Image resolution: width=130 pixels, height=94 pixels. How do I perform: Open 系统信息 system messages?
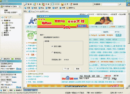point(16,59)
